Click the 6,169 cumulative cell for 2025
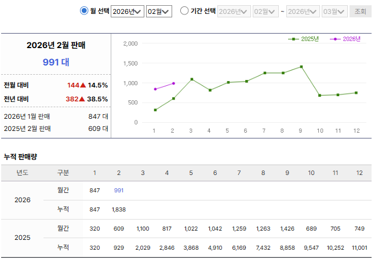Viewport: 382px width, 259px height. pyautogui.click(x=239, y=248)
